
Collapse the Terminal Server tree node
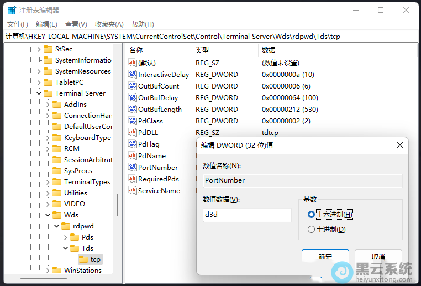coord(39,93)
